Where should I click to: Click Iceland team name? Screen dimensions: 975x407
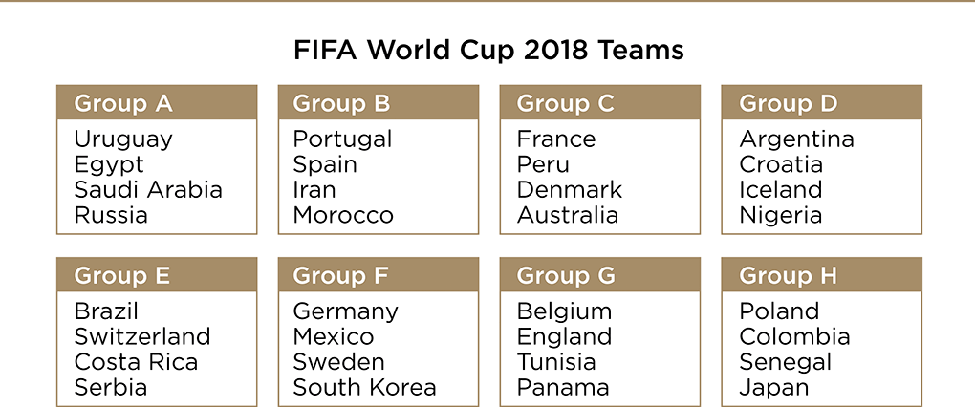(x=780, y=190)
